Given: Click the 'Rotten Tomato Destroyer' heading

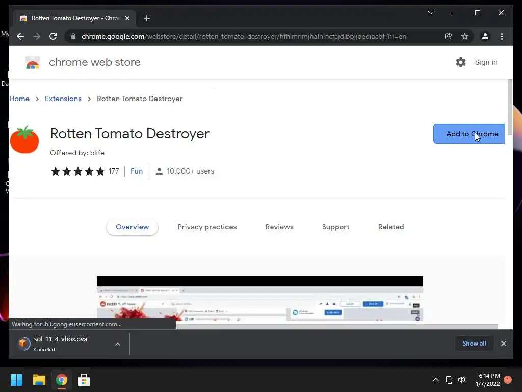Looking at the screenshot, I should click(x=130, y=134).
